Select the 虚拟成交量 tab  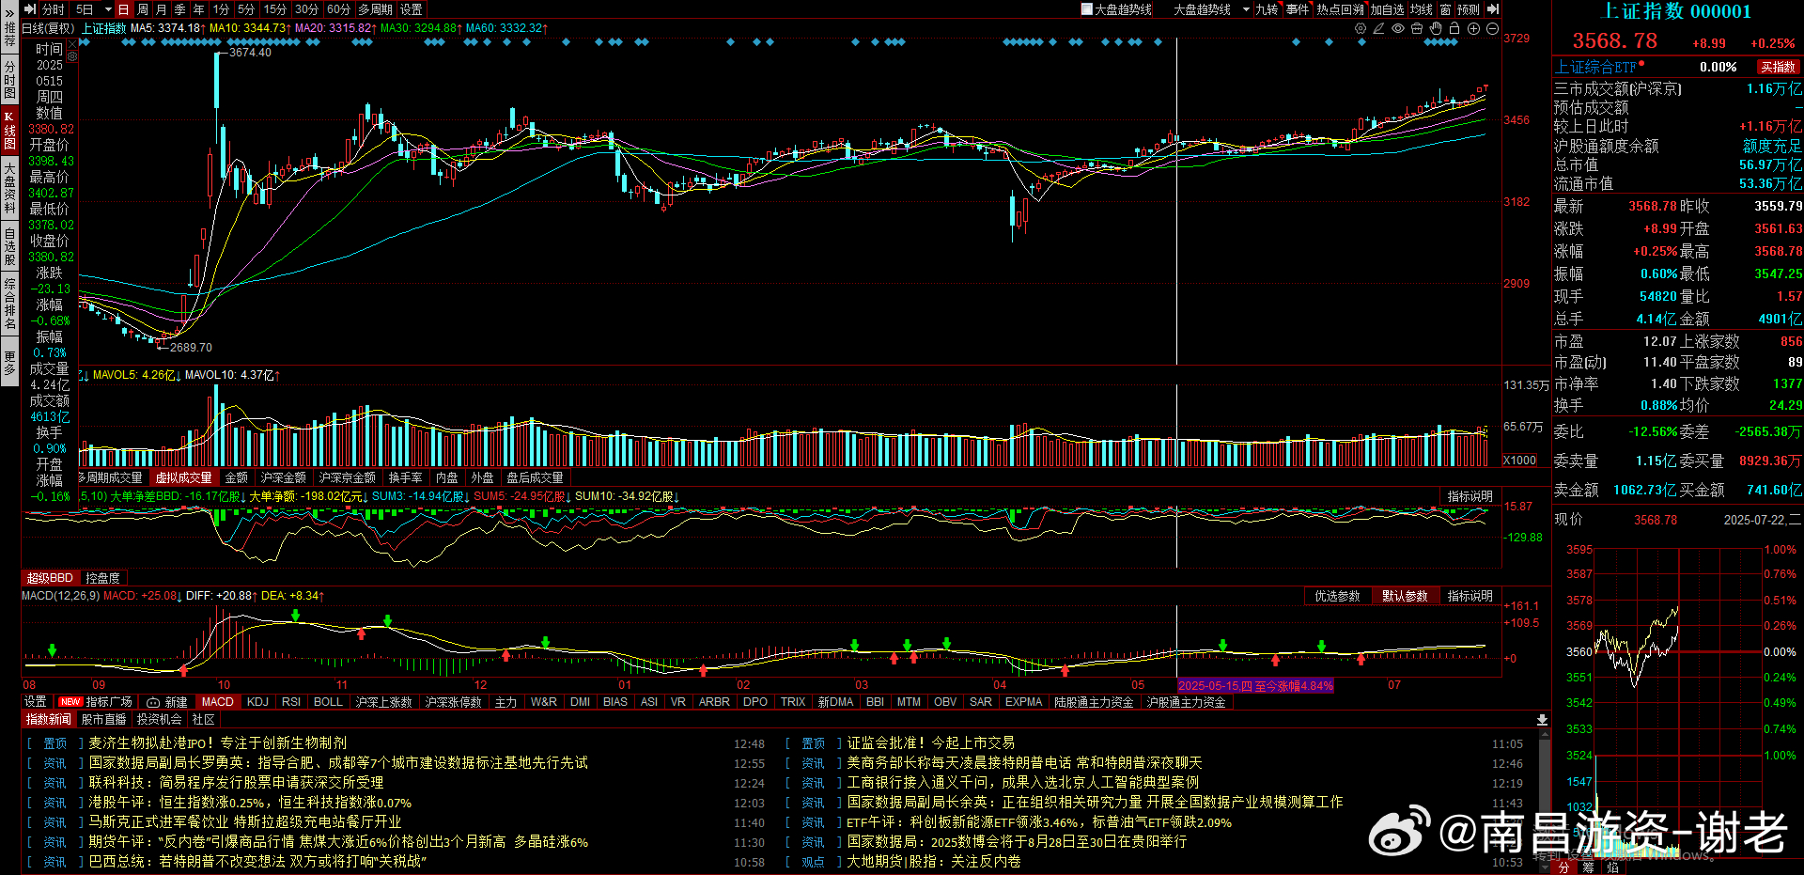[x=183, y=477]
